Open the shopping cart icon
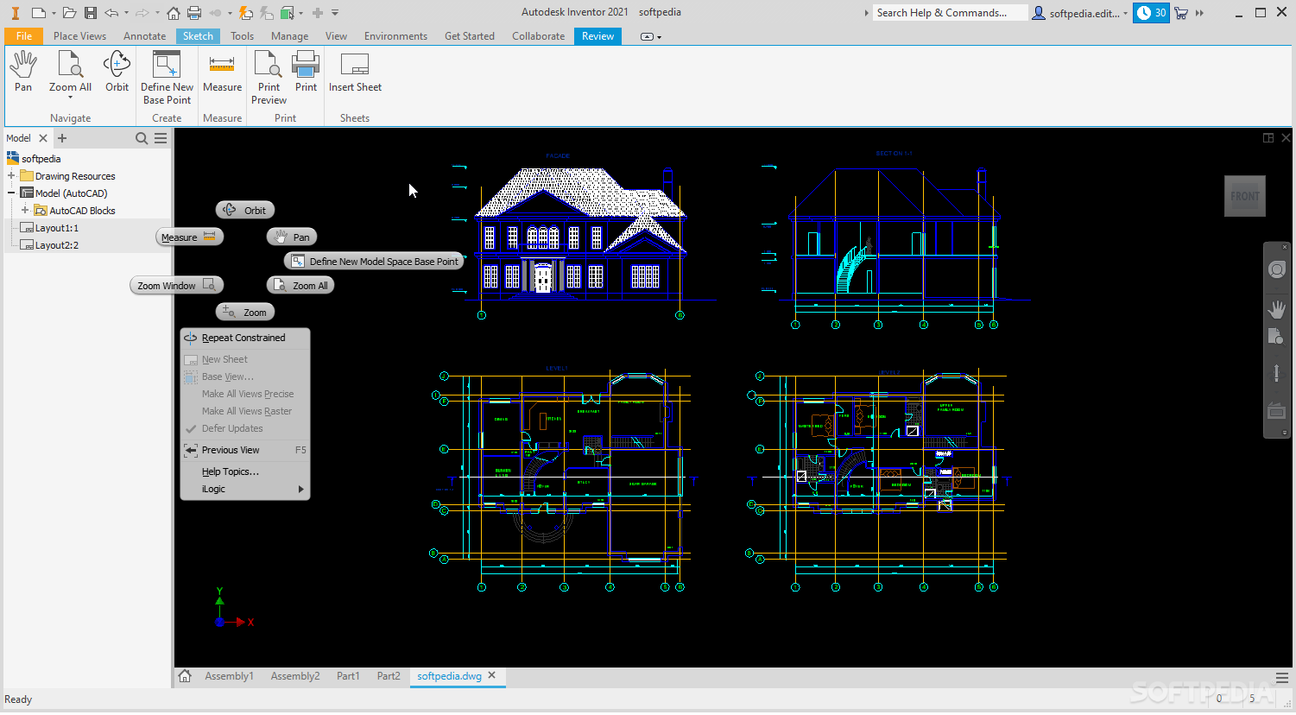1296x715 pixels. (1181, 13)
